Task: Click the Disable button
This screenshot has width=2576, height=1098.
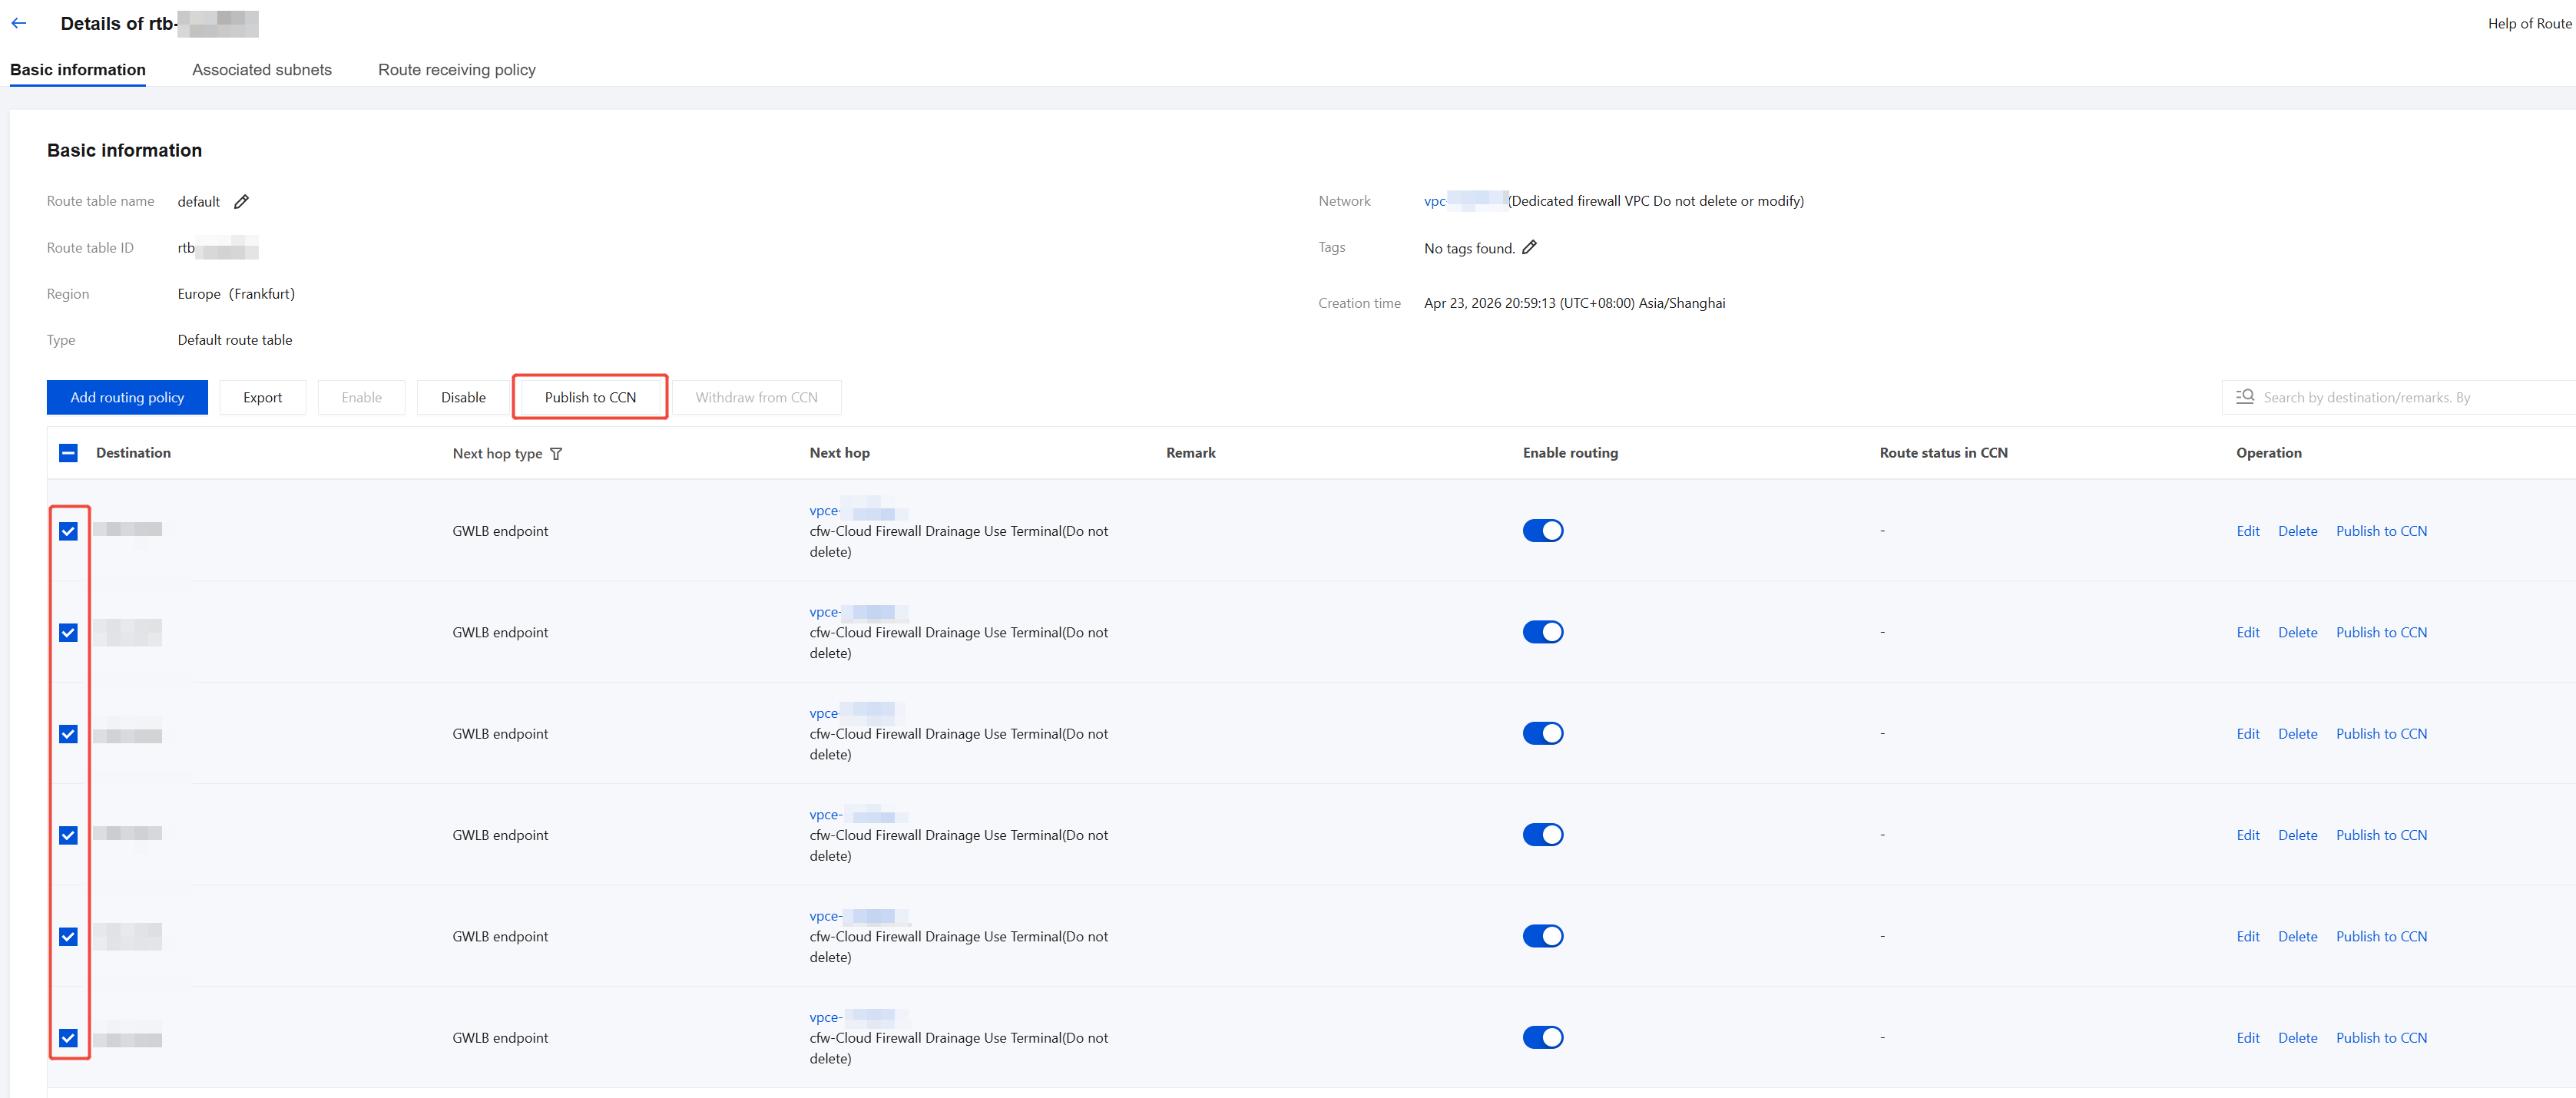Action: (463, 397)
